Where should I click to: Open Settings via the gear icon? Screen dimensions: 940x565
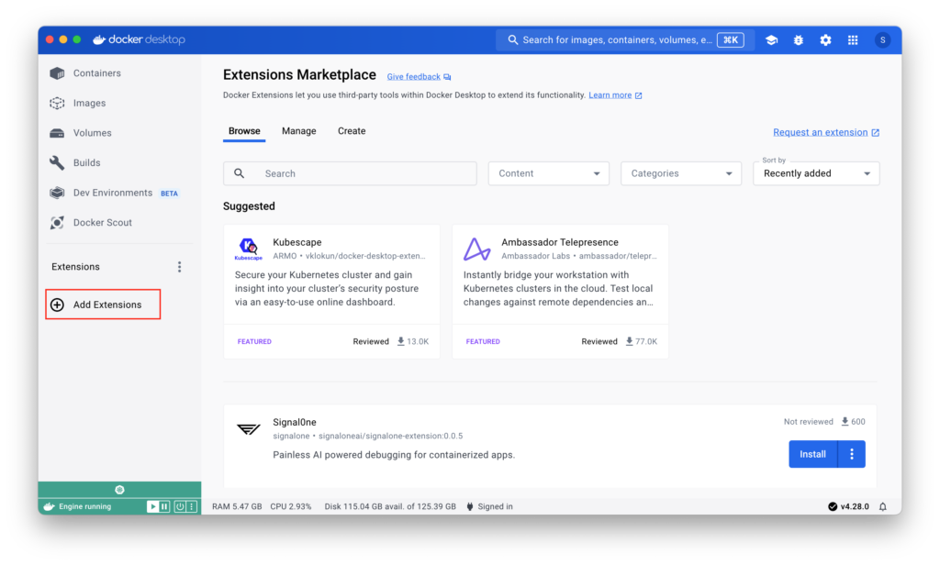coord(825,40)
